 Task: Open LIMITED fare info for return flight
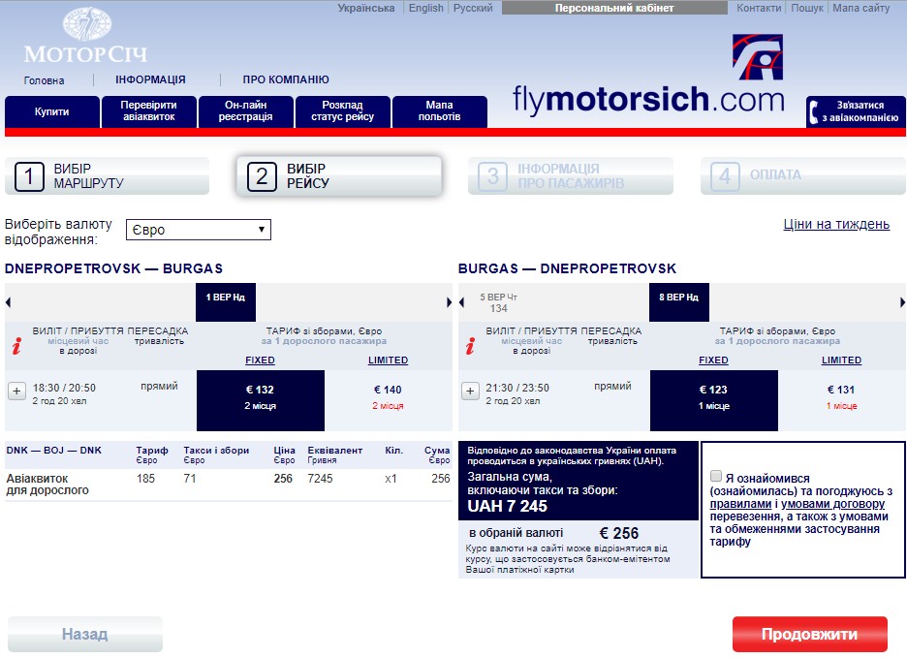tap(842, 360)
